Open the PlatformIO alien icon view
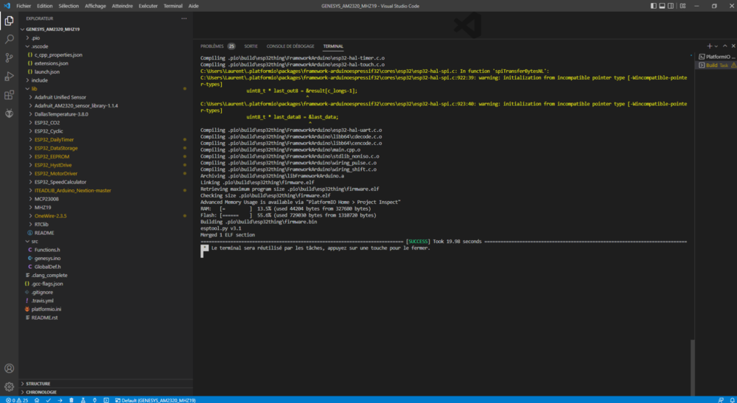The image size is (737, 403). (9, 113)
